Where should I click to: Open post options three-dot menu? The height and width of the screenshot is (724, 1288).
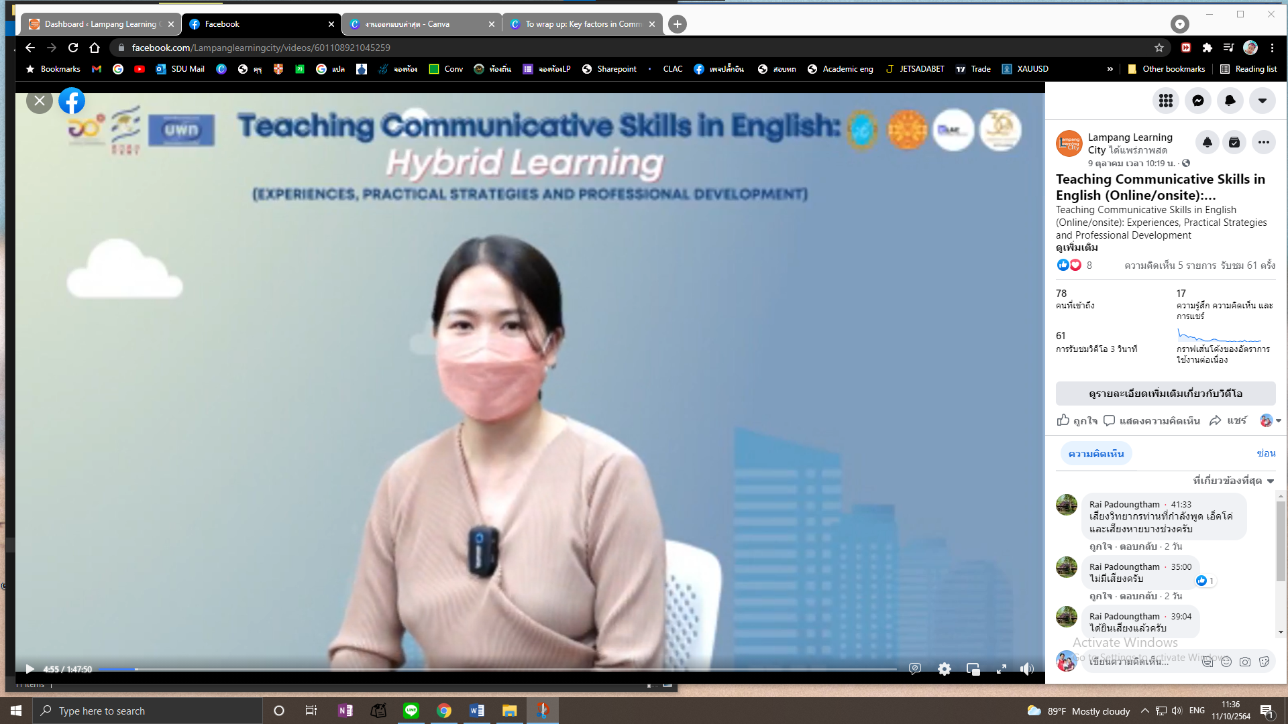1264,142
